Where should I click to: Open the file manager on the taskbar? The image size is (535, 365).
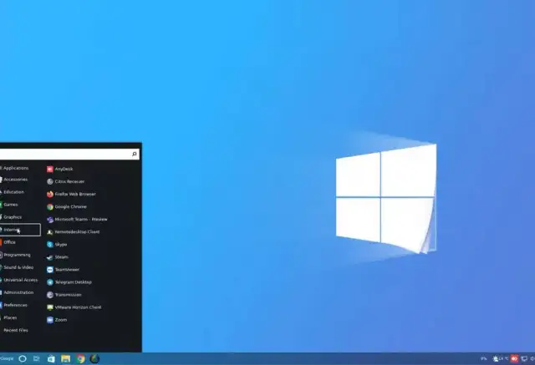point(65,358)
